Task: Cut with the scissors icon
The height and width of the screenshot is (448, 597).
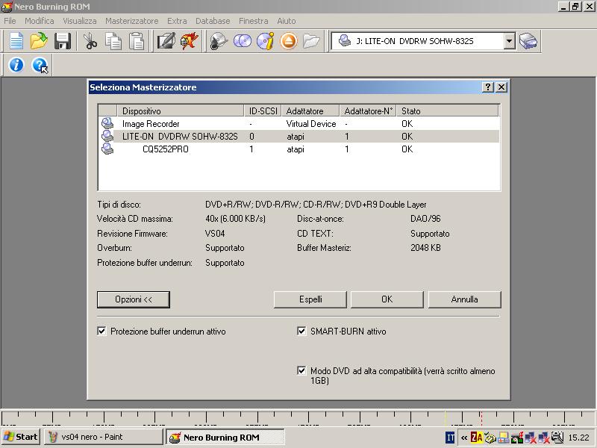Action: 90,41
